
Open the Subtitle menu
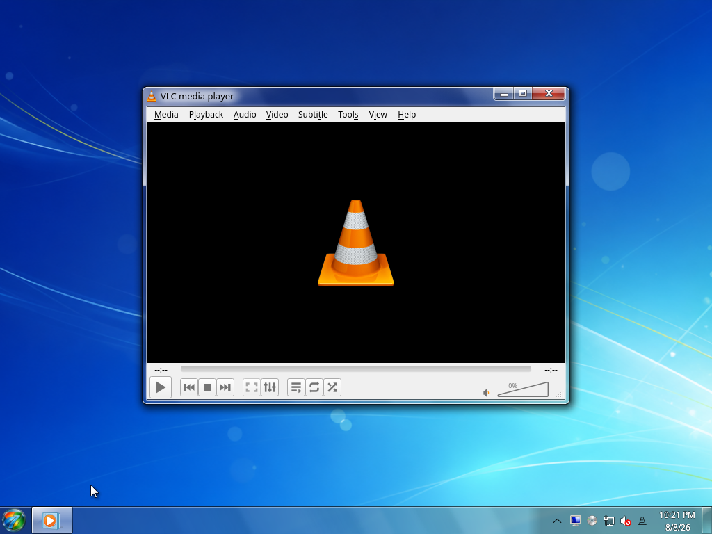pos(313,115)
